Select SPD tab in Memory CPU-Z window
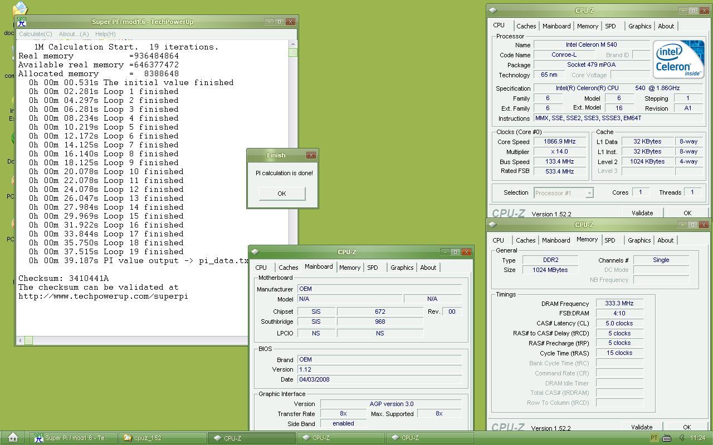The height and width of the screenshot is (445, 713). [610, 240]
